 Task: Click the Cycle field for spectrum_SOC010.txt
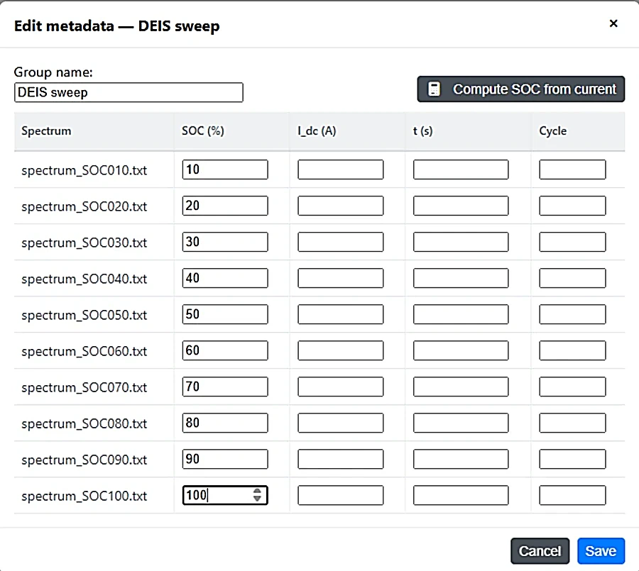(x=572, y=170)
